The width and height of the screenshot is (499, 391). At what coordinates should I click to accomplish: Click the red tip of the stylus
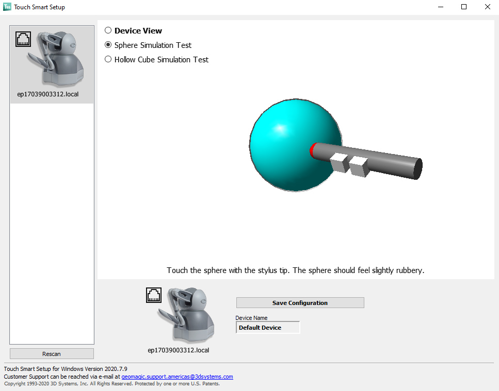[313, 150]
